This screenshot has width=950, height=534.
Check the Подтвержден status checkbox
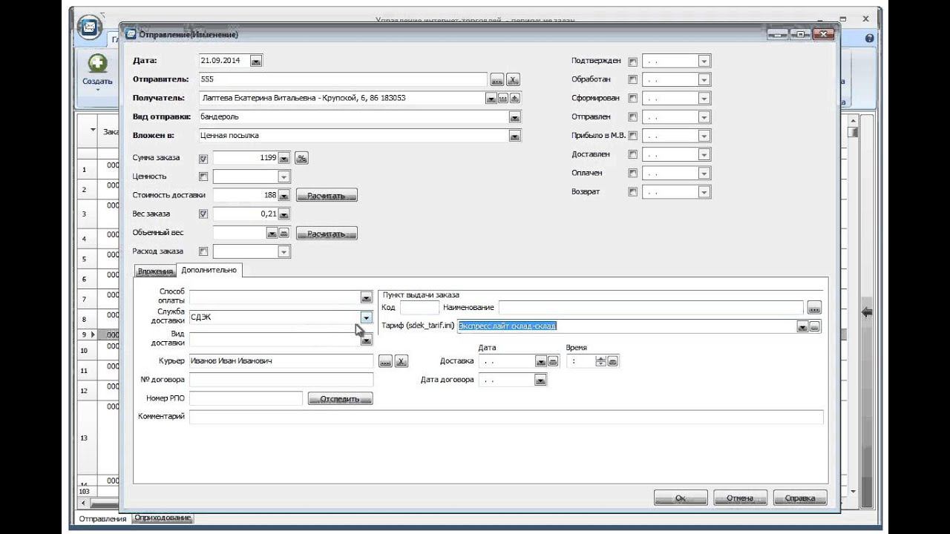(632, 62)
